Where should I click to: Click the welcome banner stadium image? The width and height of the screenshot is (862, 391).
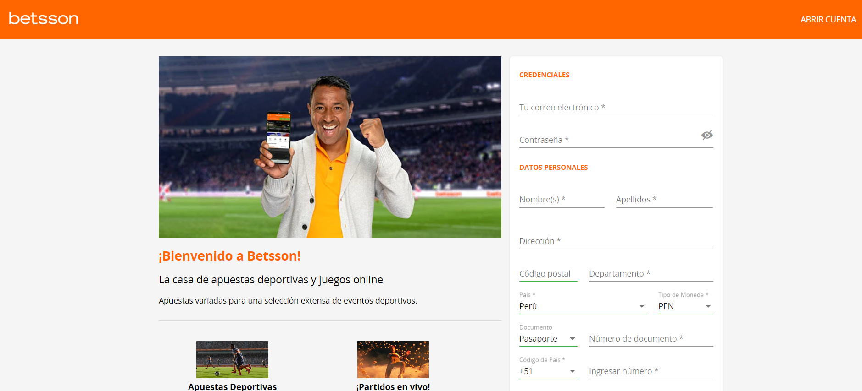[x=330, y=147]
